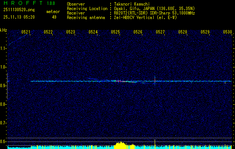Click the 0521 time tick label

coord(26,32)
